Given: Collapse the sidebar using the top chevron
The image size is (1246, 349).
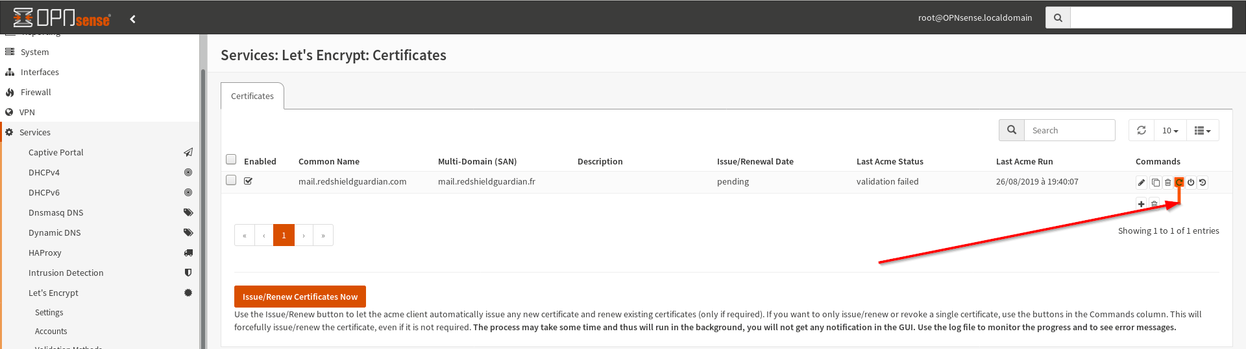Looking at the screenshot, I should pyautogui.click(x=133, y=19).
